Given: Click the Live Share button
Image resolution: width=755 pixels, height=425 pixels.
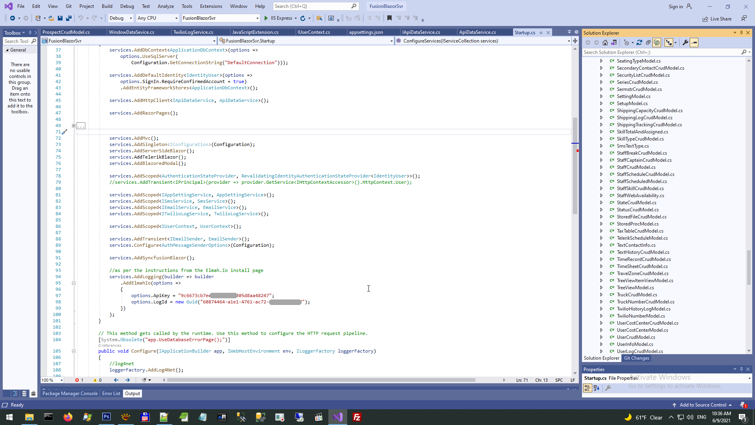Looking at the screenshot, I should (717, 19).
